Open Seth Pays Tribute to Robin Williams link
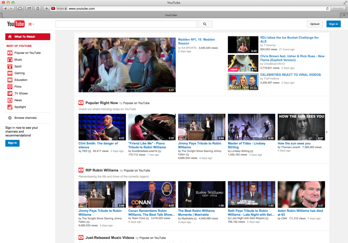Viewport: 348px width, 243px height. pos(251,213)
